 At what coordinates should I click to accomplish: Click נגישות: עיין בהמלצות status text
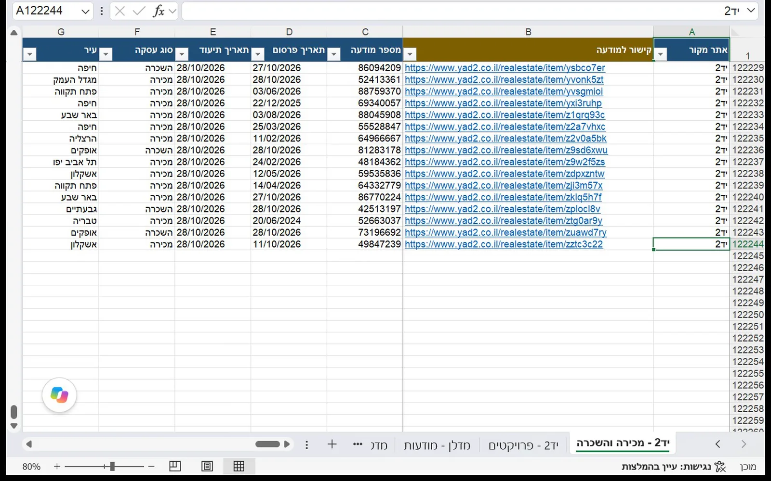666,467
